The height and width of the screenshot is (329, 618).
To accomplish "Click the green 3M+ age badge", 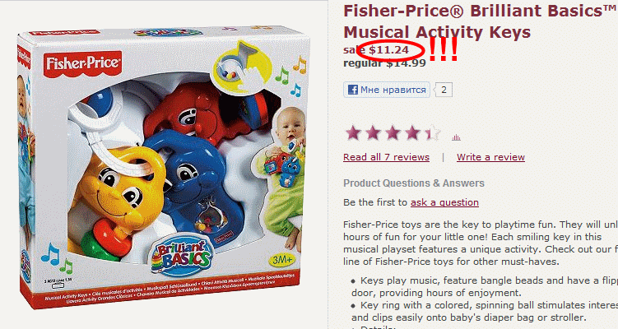I will [282, 260].
